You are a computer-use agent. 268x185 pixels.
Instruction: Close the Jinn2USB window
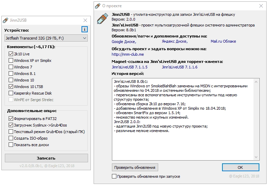click(x=85, y=20)
